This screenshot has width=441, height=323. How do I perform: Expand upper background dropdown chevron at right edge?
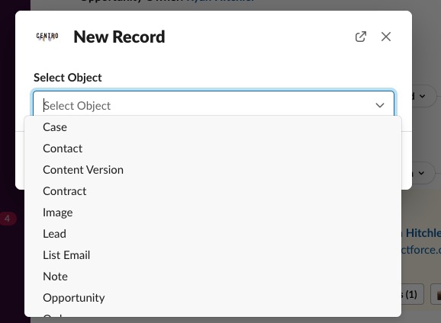point(422,96)
